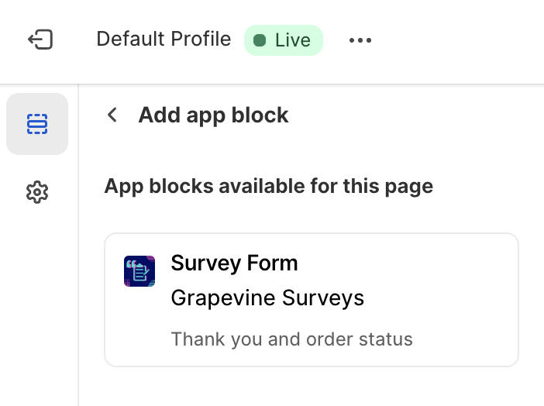The image size is (544, 406).
Task: Select the Survey Form block title
Action: click(234, 263)
